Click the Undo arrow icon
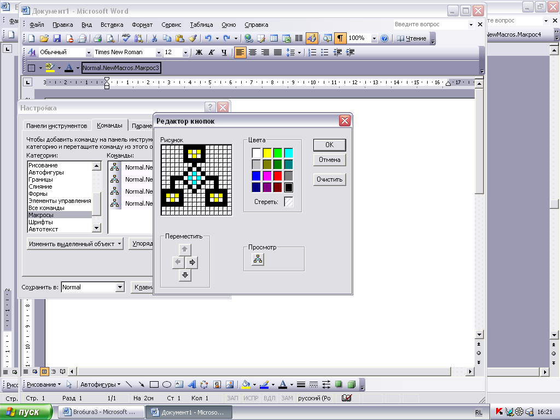 pyautogui.click(x=208, y=38)
